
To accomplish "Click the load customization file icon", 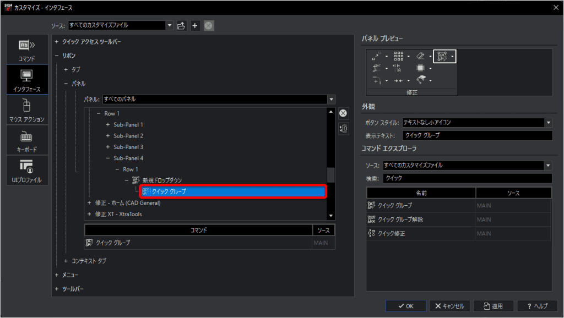I will [181, 25].
